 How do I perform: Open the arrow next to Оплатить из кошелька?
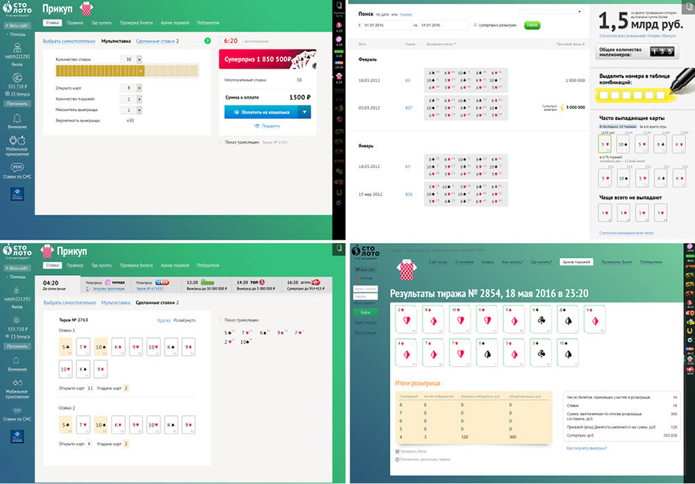tap(304, 111)
